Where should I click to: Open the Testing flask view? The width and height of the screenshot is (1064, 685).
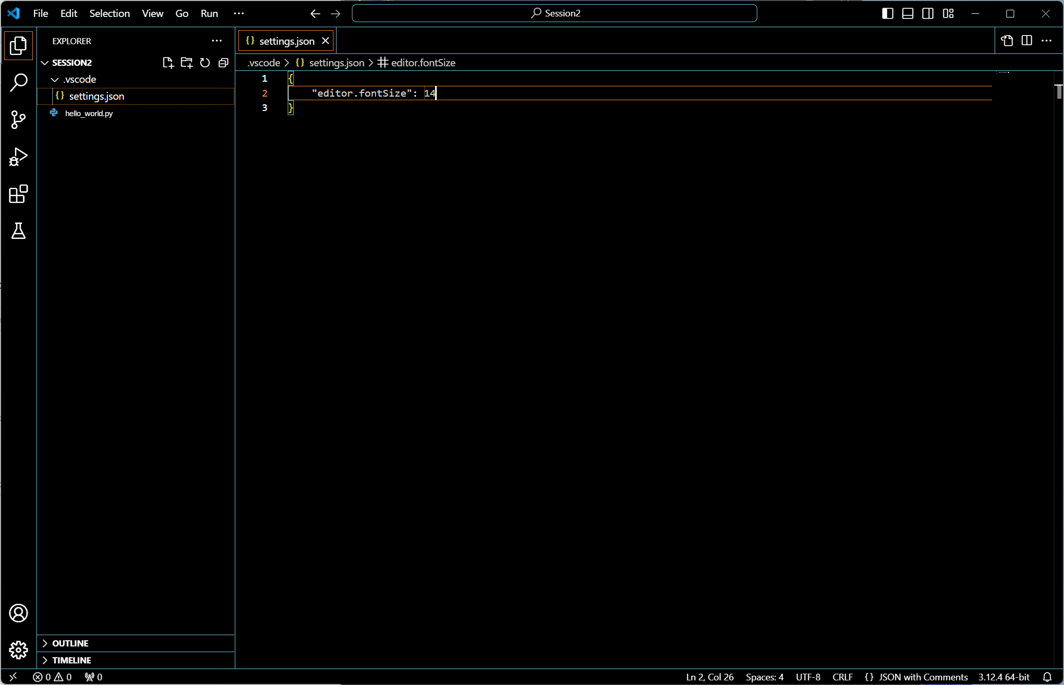click(18, 231)
